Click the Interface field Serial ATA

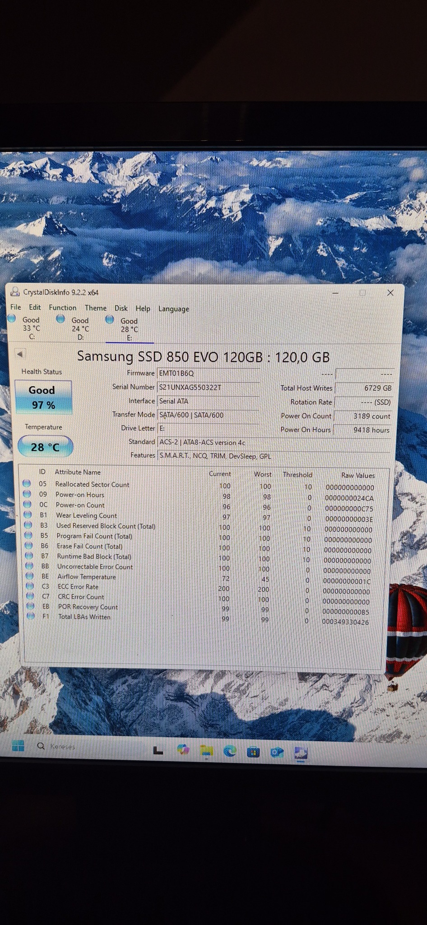pyautogui.click(x=208, y=401)
